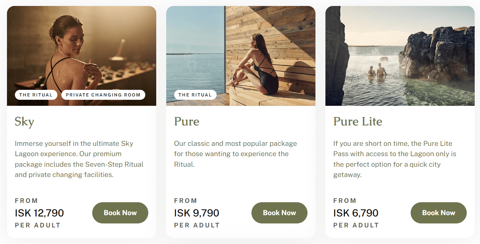Click the Pure Lite quick getaway description
Viewport: 480px width, 244px height.
395,159
